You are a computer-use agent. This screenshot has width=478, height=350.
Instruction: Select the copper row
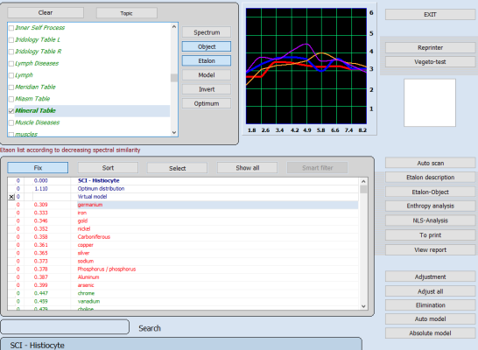click(x=183, y=245)
